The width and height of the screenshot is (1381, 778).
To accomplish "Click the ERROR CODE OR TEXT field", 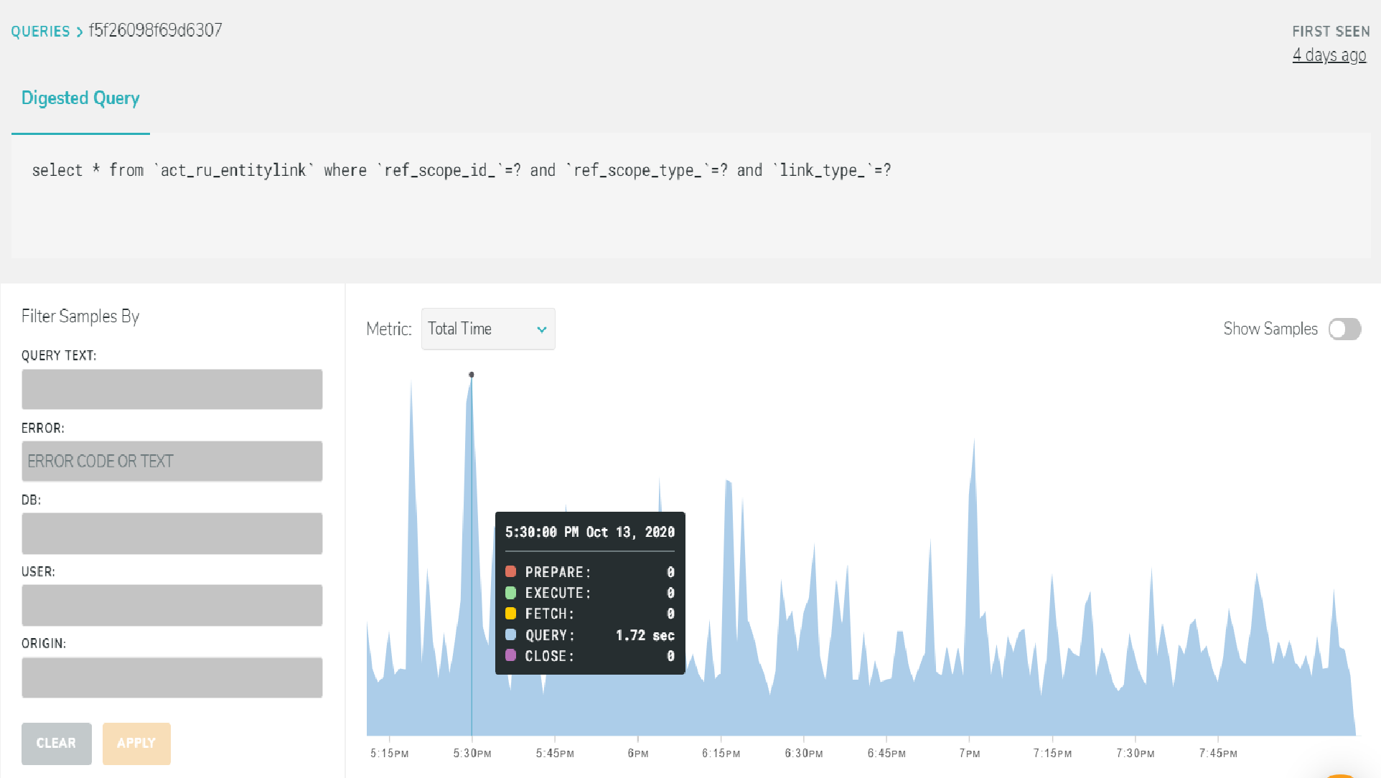I will click(172, 461).
